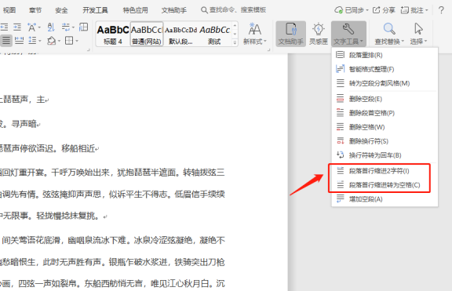Click the increase indent icon
Viewport: 452px width, 291px height.
(17, 27)
